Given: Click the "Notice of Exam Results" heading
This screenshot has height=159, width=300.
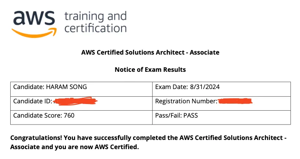Looking at the screenshot, I should tap(150, 70).
